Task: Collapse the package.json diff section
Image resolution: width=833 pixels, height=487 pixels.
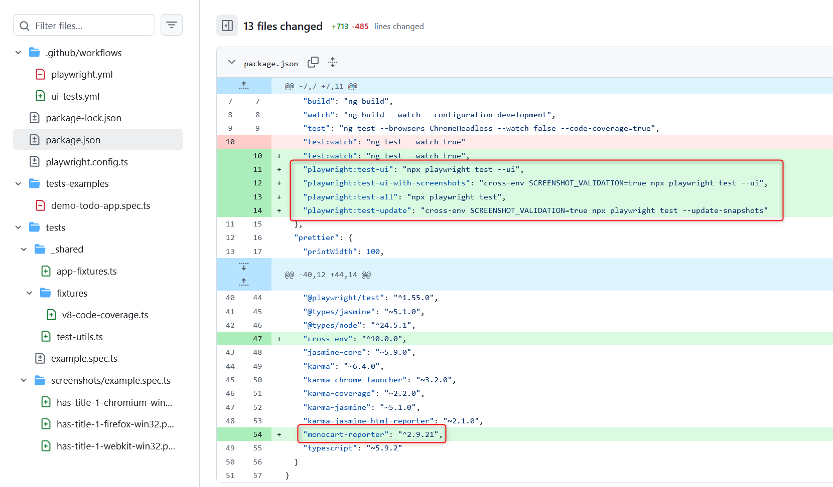Action: point(231,63)
